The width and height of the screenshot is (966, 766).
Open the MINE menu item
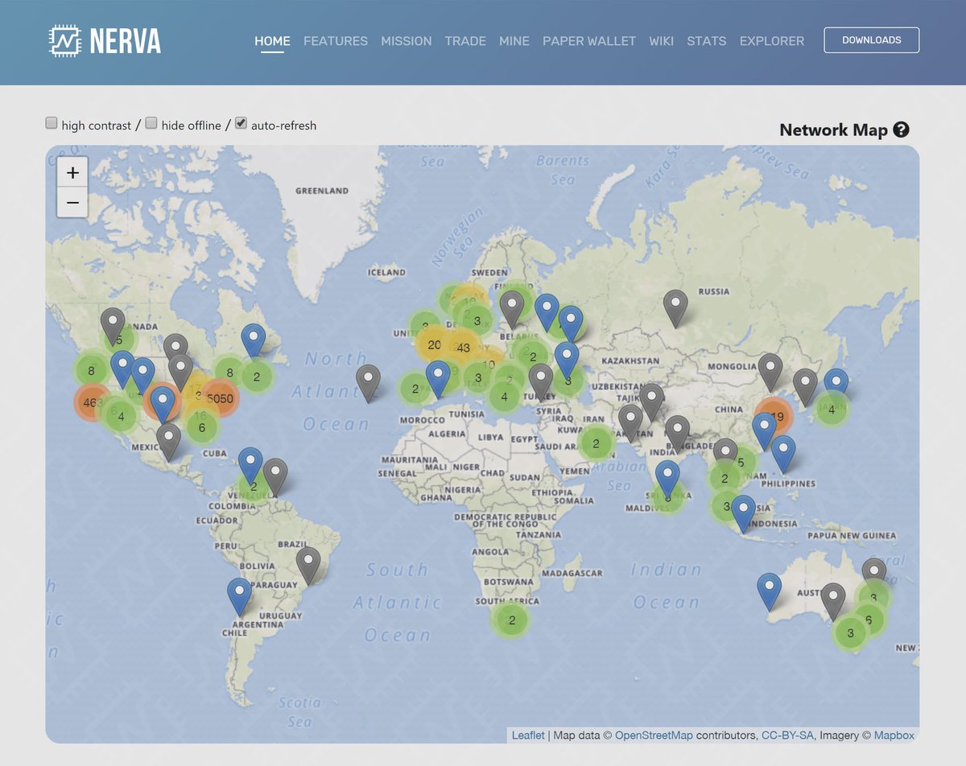(x=514, y=40)
